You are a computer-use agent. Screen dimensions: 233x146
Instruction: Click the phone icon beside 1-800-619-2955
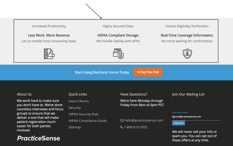122,127
